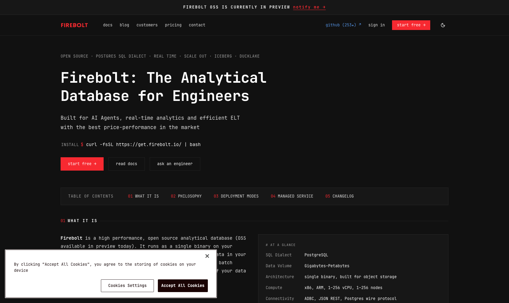Screen dimensions: 509x303
Task: Jump to 01 WHAT IT IS section
Action: tap(143, 196)
